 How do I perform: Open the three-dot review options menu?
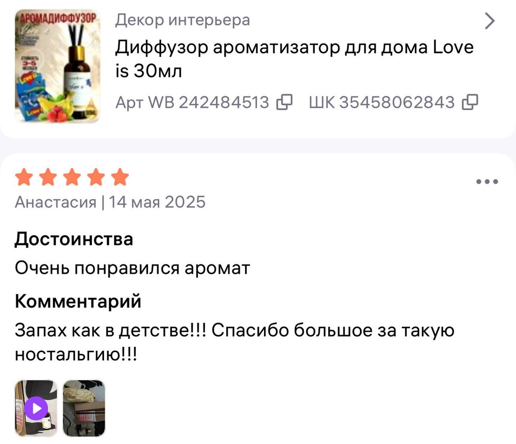[x=487, y=182]
